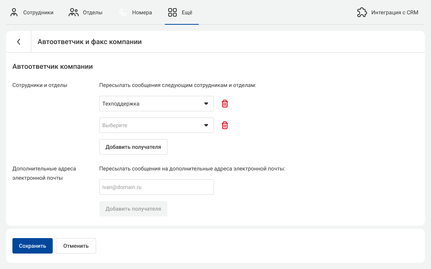The image size is (431, 269).
Task: Delete the Техподдержка recipient with trash icon
Action: pos(224,104)
